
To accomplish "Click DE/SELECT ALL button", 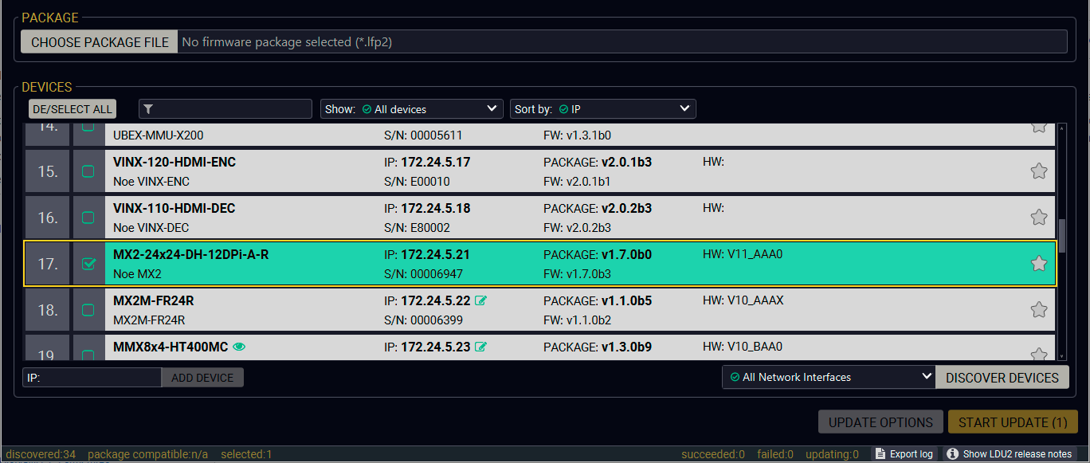I will [x=73, y=109].
